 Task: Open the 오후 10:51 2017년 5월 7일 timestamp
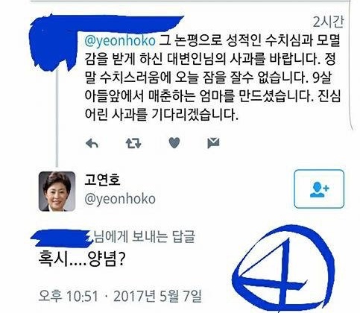pos(120,296)
